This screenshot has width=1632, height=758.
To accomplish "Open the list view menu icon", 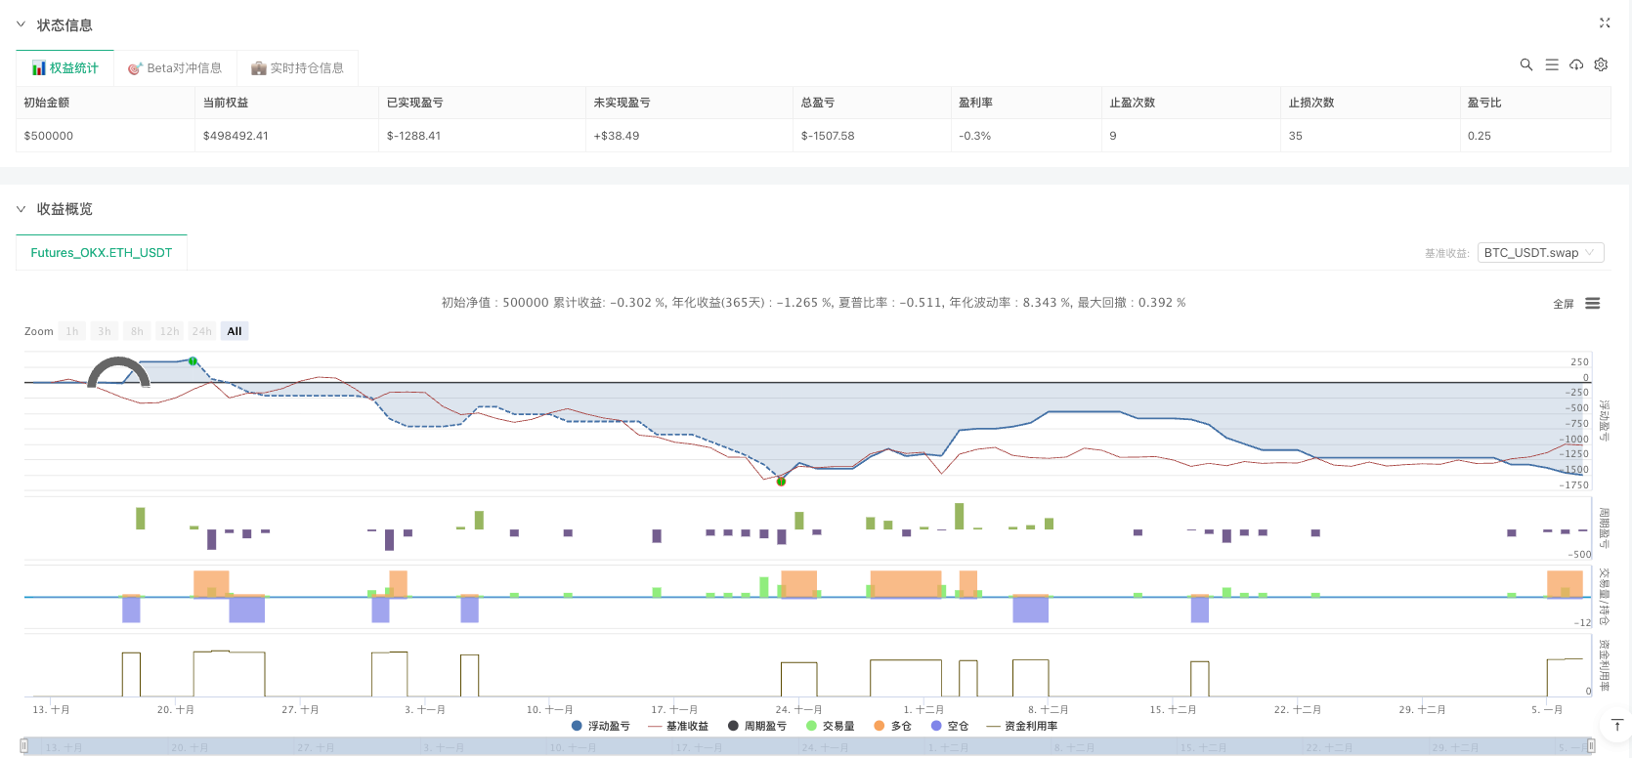I will (1551, 64).
